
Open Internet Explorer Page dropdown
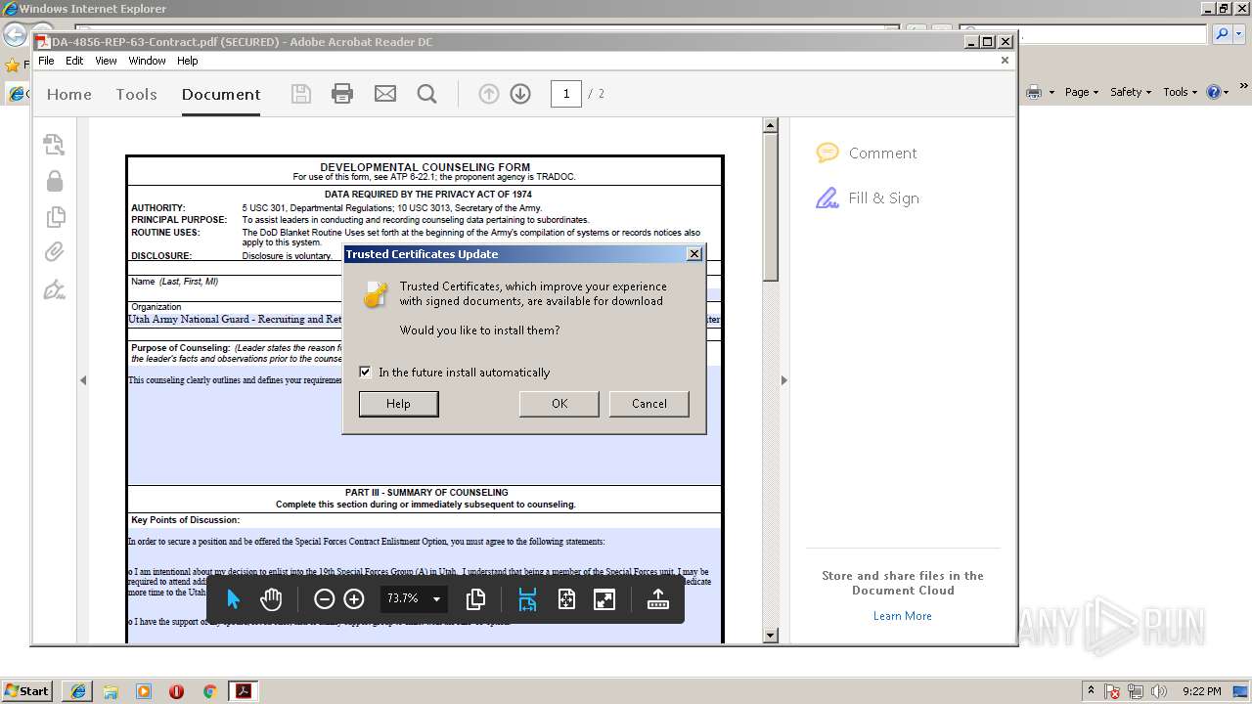[x=1083, y=92]
